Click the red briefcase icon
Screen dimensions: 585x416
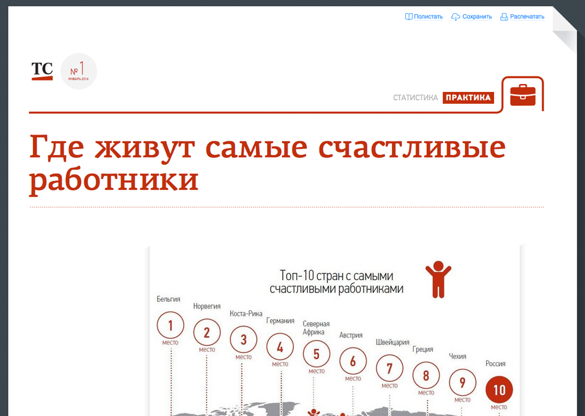pos(523,95)
